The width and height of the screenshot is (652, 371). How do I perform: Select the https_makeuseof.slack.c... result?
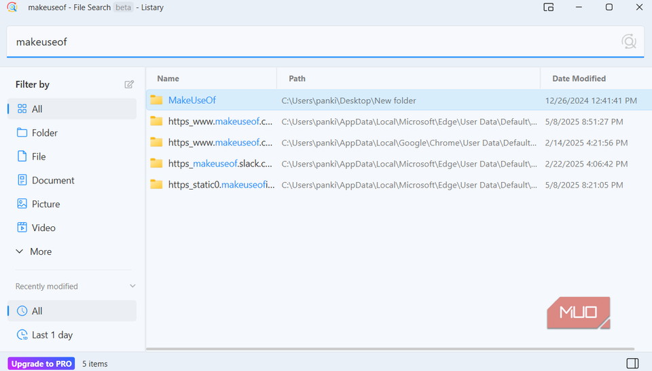[399, 164]
